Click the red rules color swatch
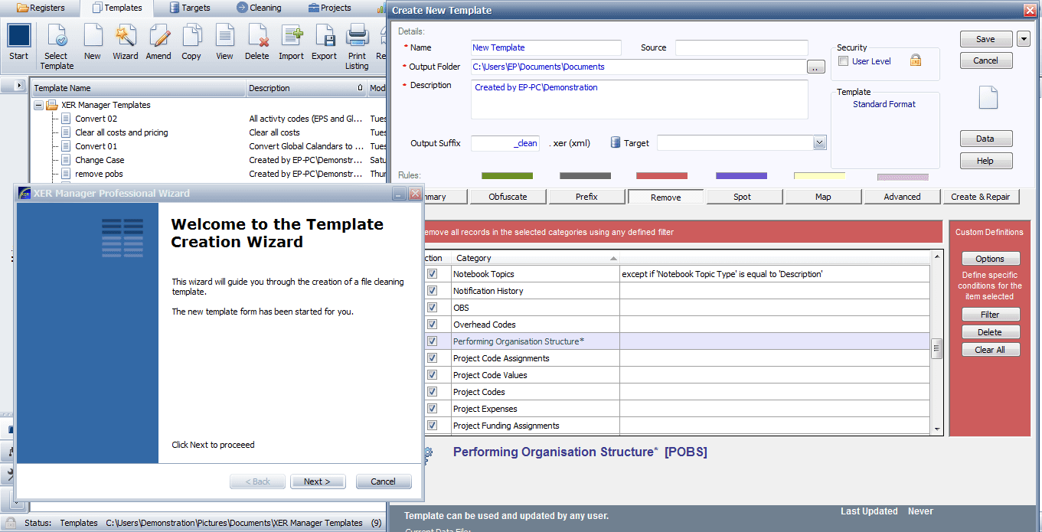The width and height of the screenshot is (1042, 532). [662, 176]
